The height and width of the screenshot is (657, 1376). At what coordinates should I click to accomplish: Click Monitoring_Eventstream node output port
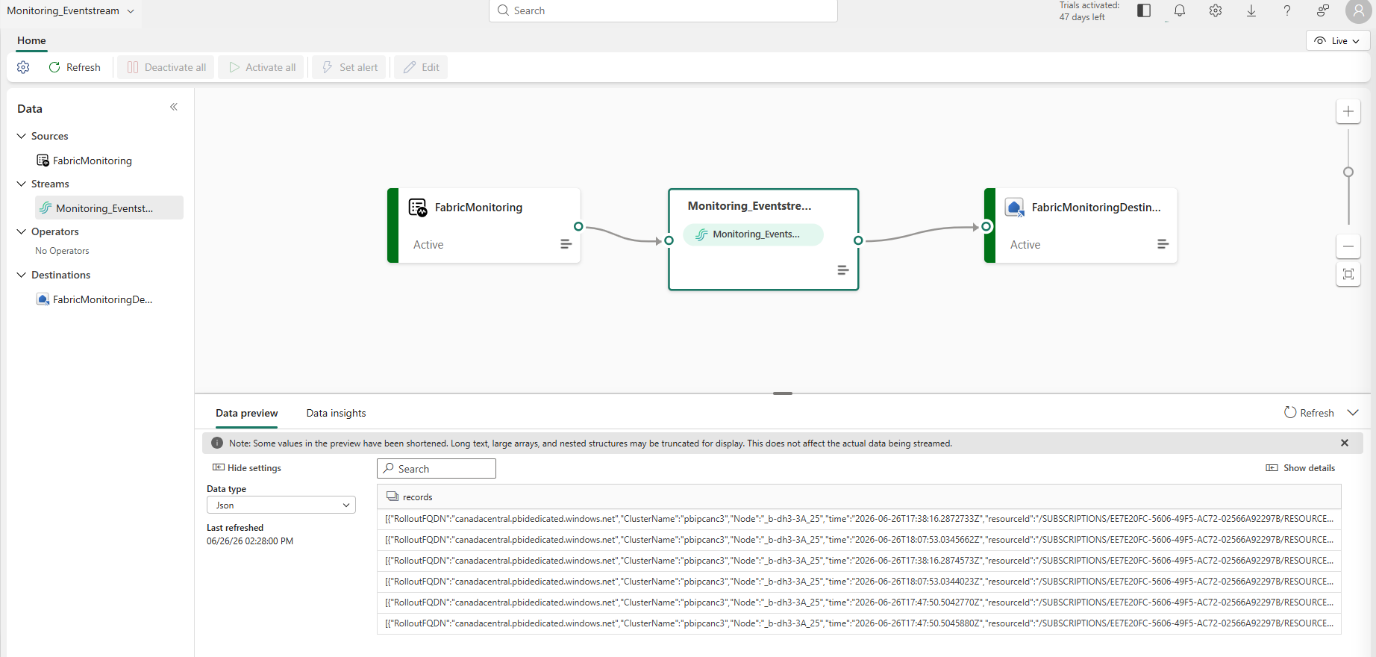pos(858,240)
